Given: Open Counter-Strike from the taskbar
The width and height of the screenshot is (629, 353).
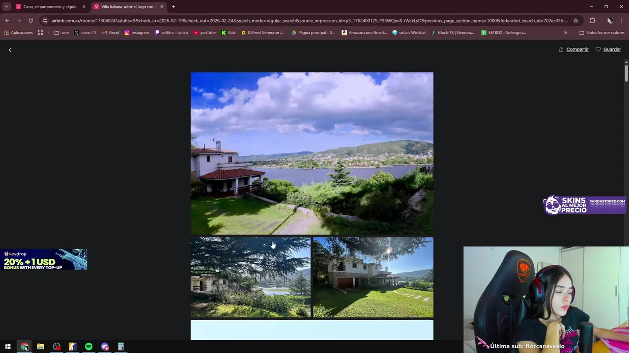Looking at the screenshot, I should (72, 347).
